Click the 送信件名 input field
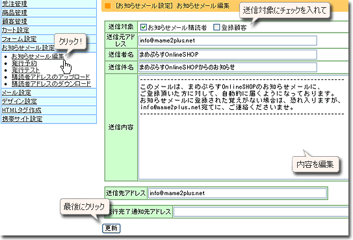The image size is (353, 240). [x=228, y=67]
